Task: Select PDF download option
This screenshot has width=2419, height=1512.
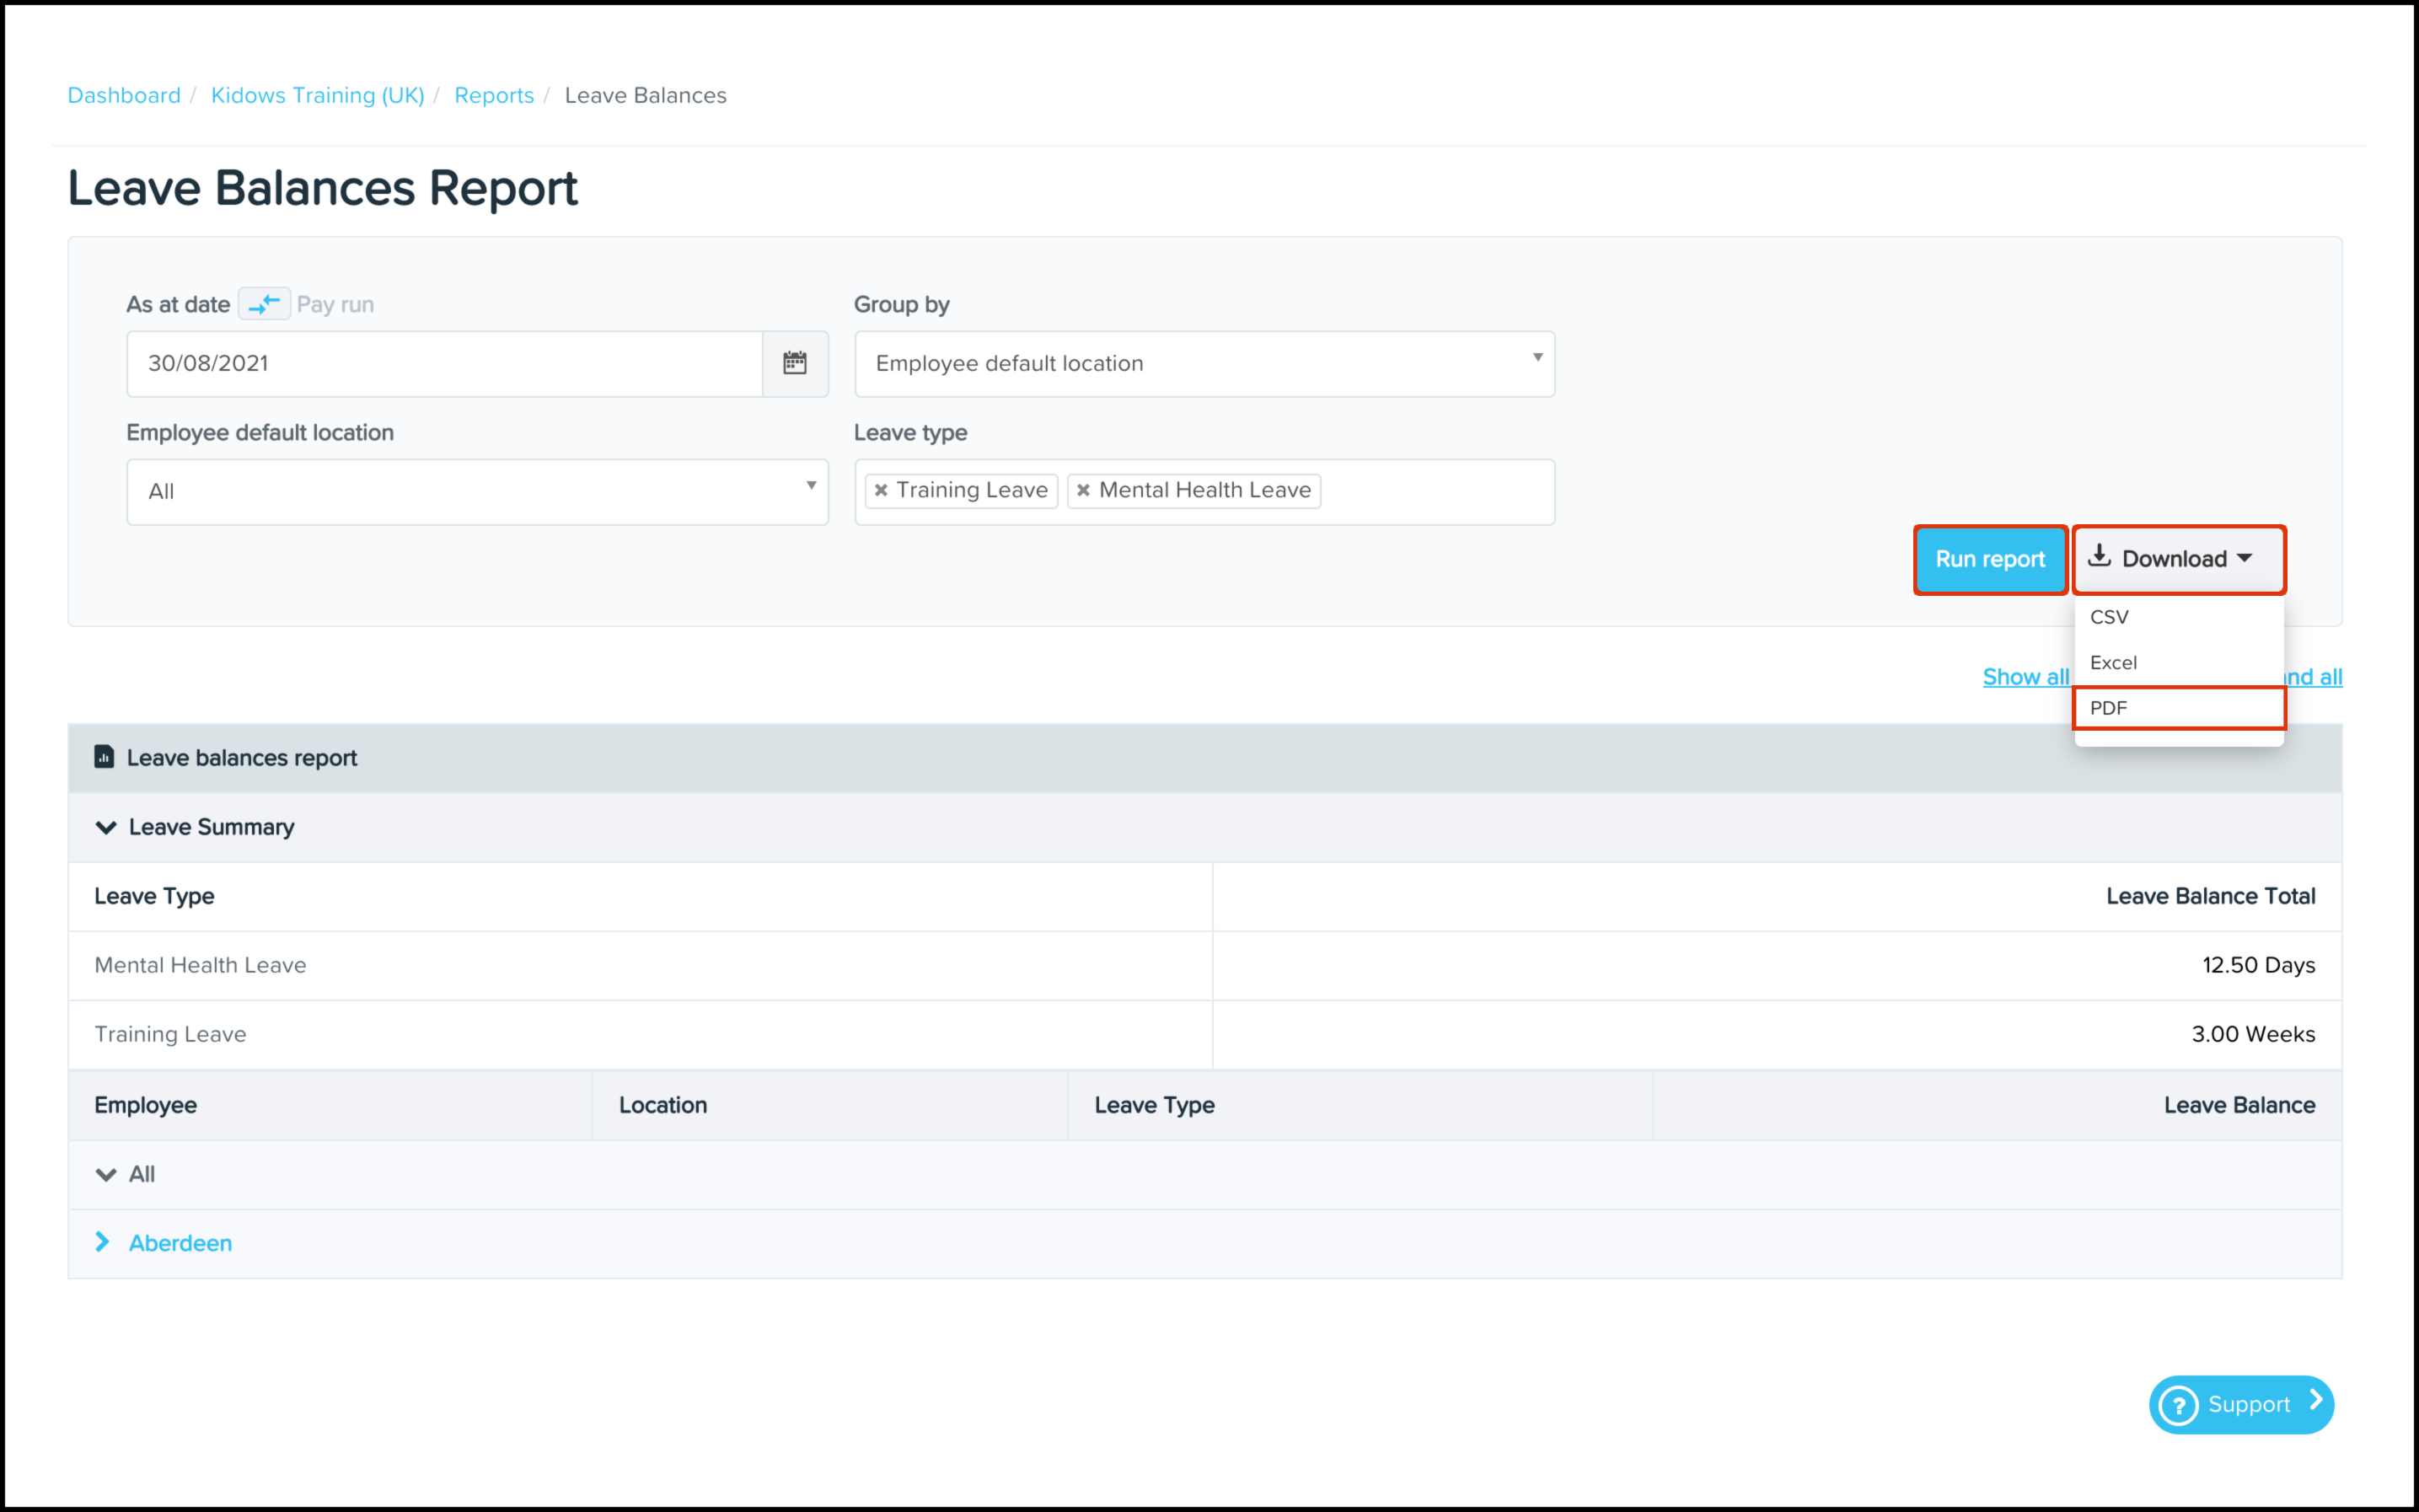Action: coord(2109,708)
